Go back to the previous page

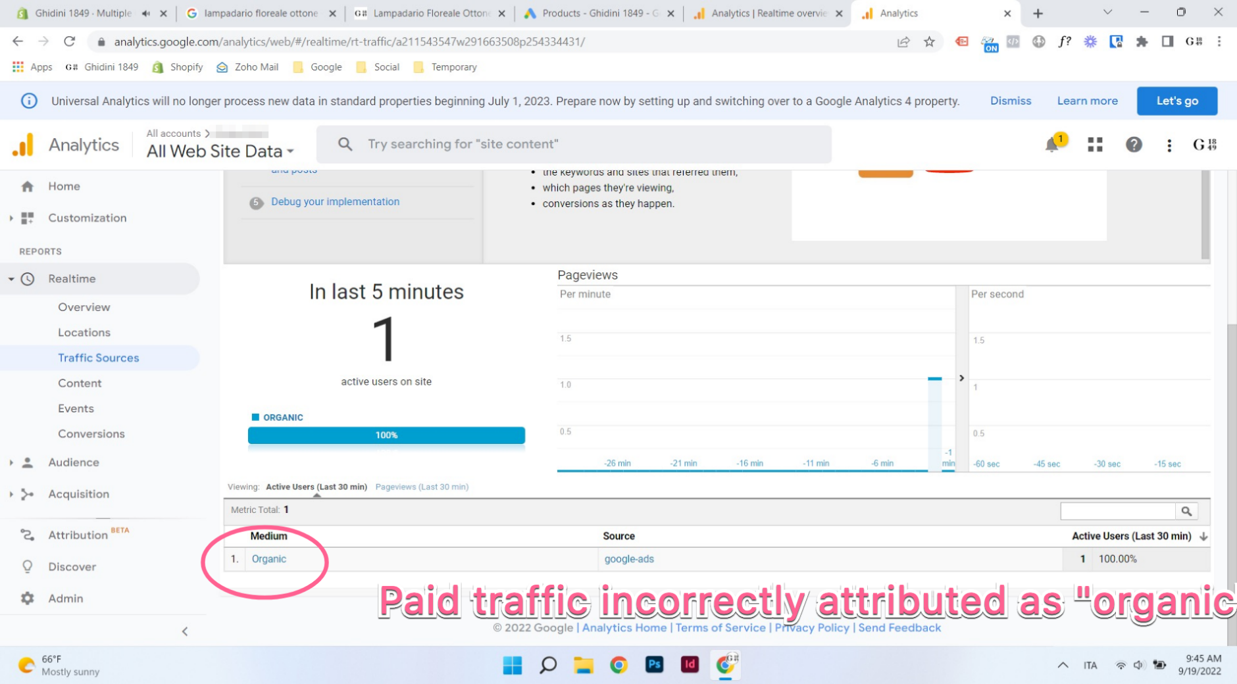coord(18,41)
